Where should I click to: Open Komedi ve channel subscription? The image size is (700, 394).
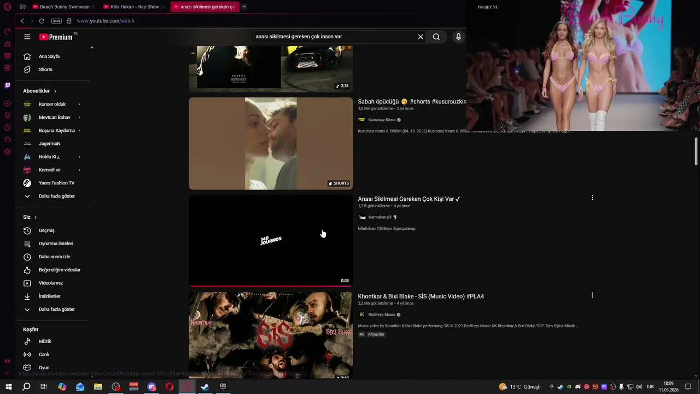tap(53, 170)
